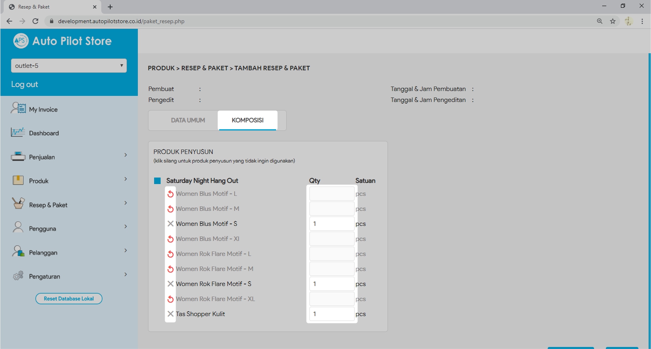This screenshot has height=349, width=651.
Task: Restore Women Rok Flare Motif - XL
Action: (x=170, y=299)
